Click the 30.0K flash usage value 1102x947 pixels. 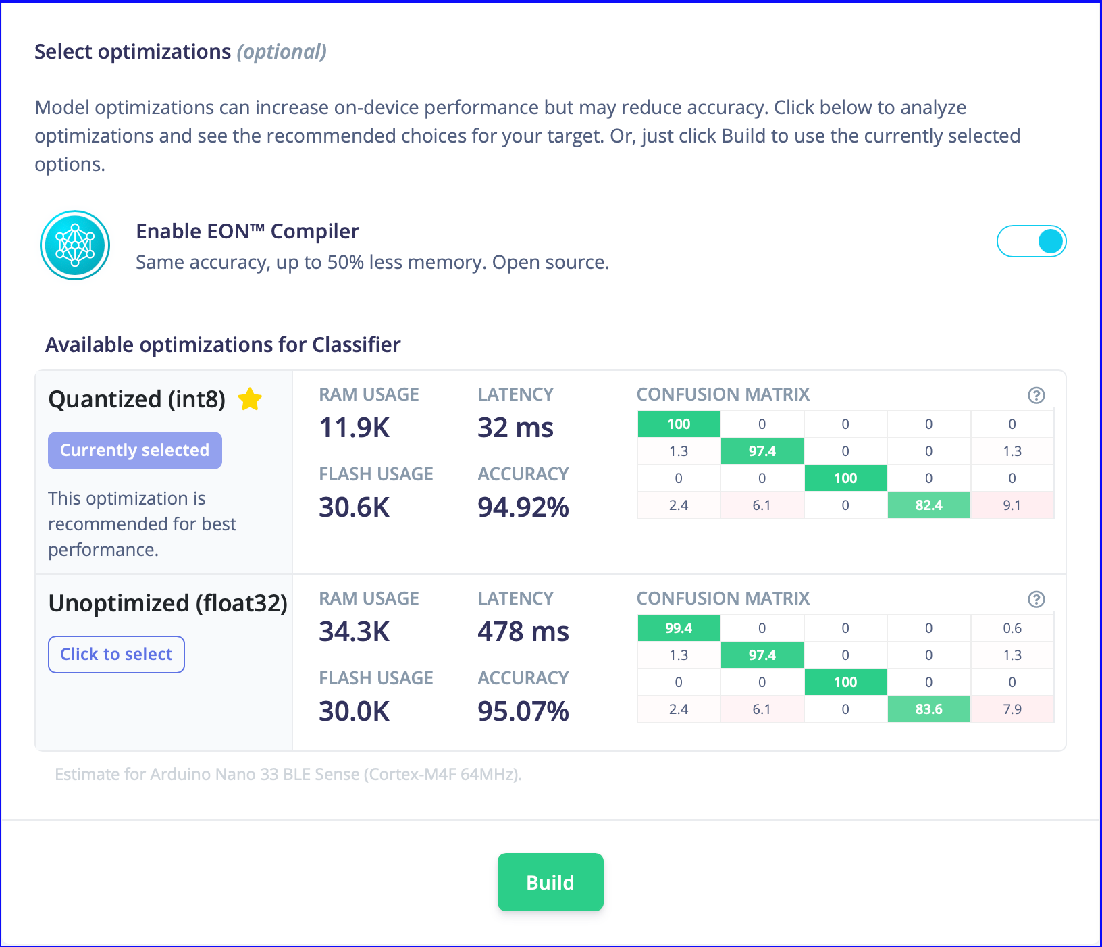tap(355, 711)
